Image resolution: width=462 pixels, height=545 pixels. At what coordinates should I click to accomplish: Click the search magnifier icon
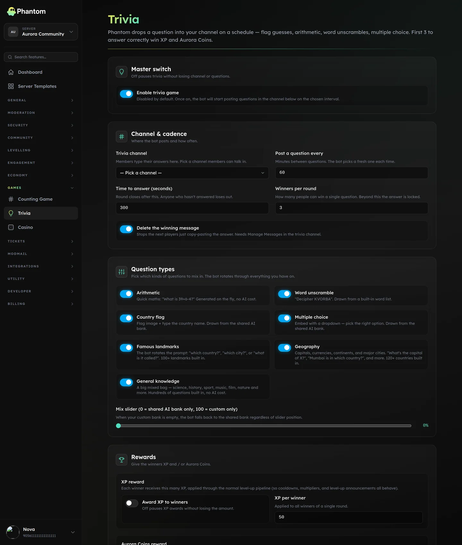10,57
